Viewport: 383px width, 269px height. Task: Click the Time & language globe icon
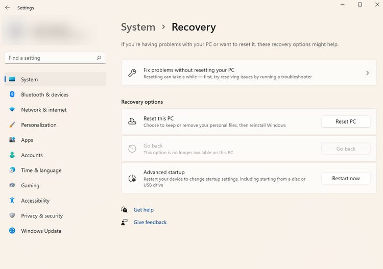click(x=12, y=170)
